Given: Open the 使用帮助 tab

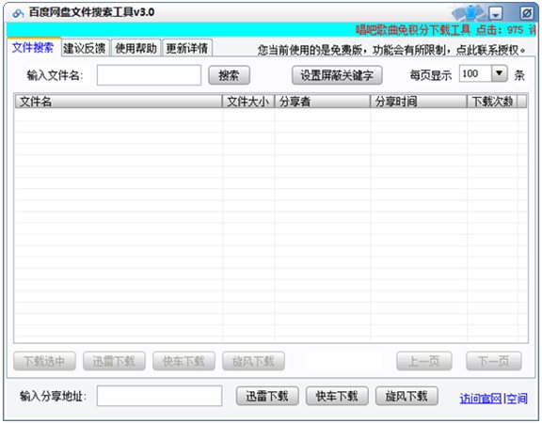Looking at the screenshot, I should coord(136,48).
